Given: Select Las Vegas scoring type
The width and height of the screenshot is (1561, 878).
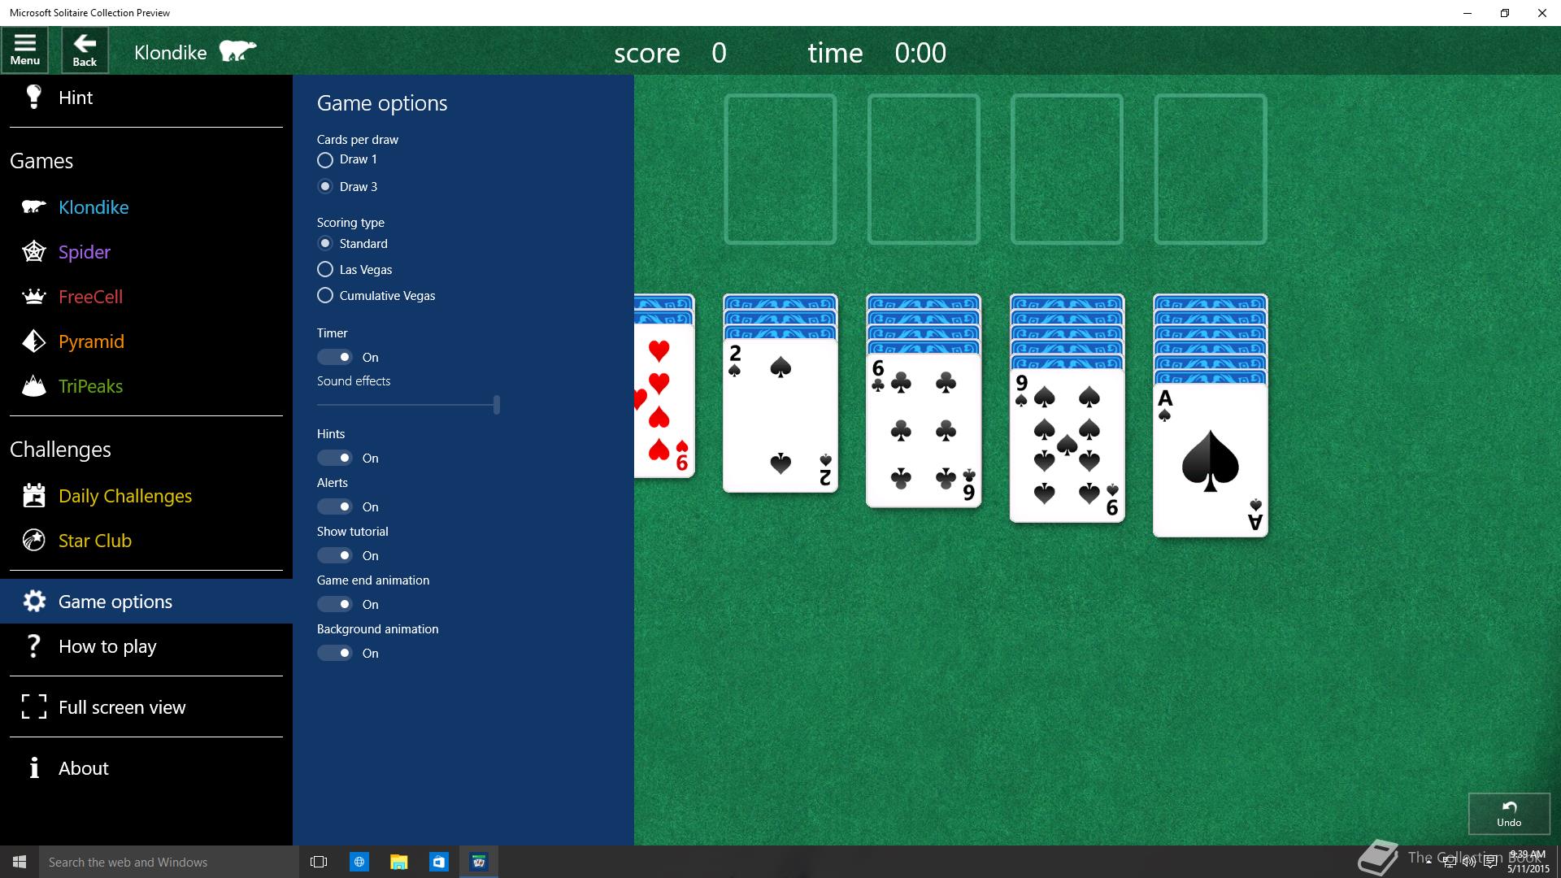Looking at the screenshot, I should click(x=325, y=269).
